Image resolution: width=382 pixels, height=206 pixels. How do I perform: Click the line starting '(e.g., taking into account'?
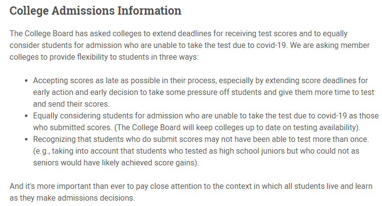(196, 151)
